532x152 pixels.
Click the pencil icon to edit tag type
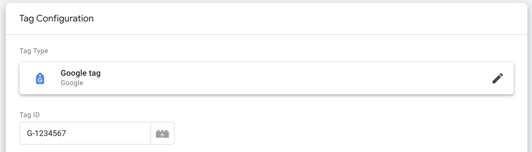coord(497,78)
